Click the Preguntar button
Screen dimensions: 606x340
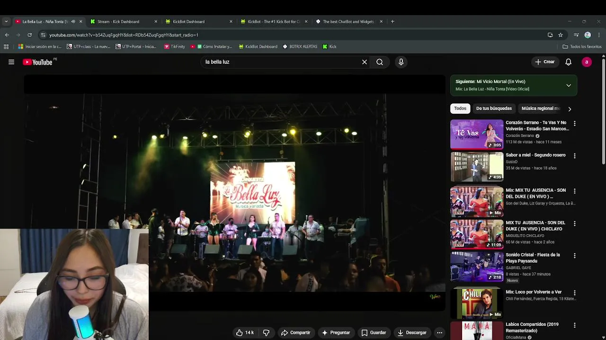(336, 332)
